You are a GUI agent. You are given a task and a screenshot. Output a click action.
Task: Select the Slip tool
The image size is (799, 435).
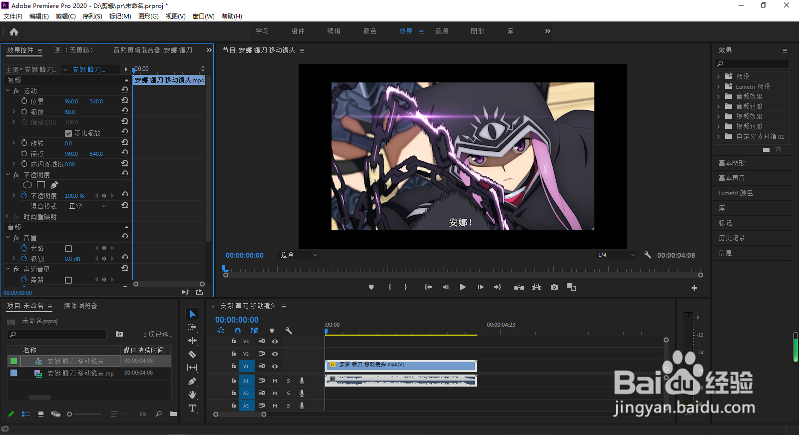pos(192,368)
